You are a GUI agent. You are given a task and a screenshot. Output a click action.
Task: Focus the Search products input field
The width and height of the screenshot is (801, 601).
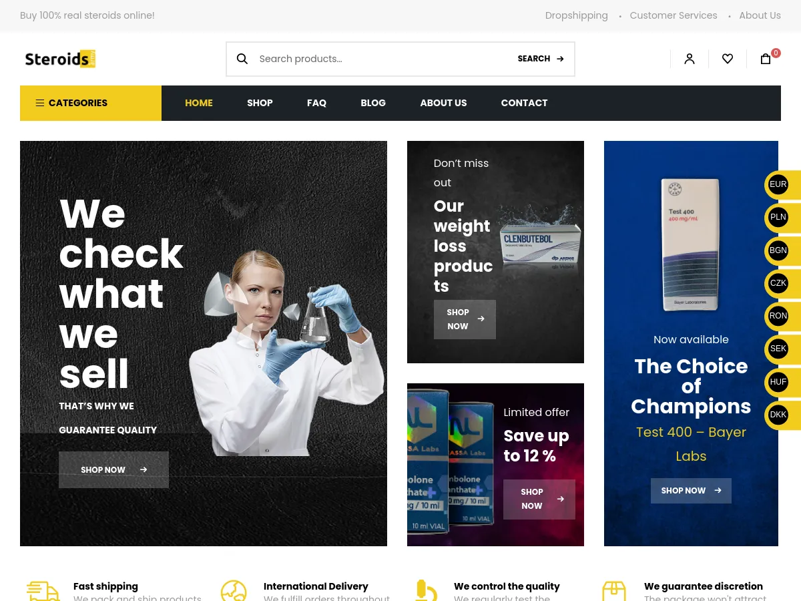click(x=380, y=59)
